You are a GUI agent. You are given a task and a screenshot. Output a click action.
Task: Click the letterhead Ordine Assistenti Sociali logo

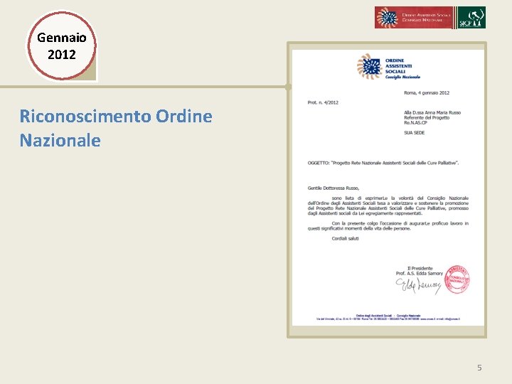tap(388, 67)
